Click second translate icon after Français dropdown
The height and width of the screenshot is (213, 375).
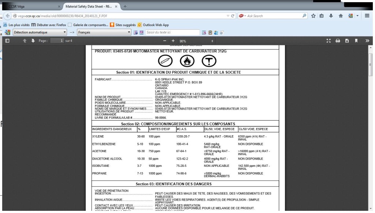141,33
